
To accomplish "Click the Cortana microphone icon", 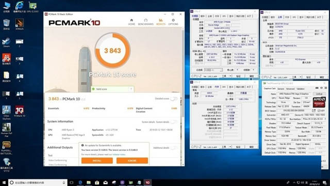I will tap(64, 182).
